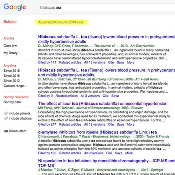The height and width of the screenshot is (175, 175).
Task: Choose Sort by date
Action: (x=12, y=102)
